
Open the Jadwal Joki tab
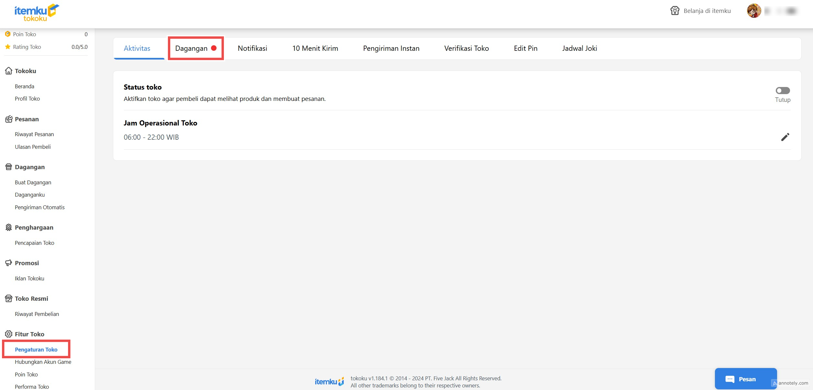579,49
